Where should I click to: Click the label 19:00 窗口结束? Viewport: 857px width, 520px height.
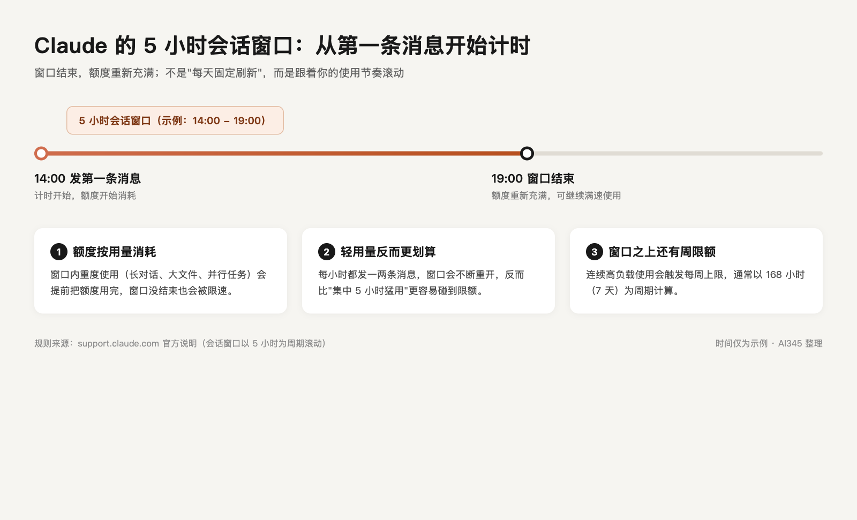click(x=533, y=178)
